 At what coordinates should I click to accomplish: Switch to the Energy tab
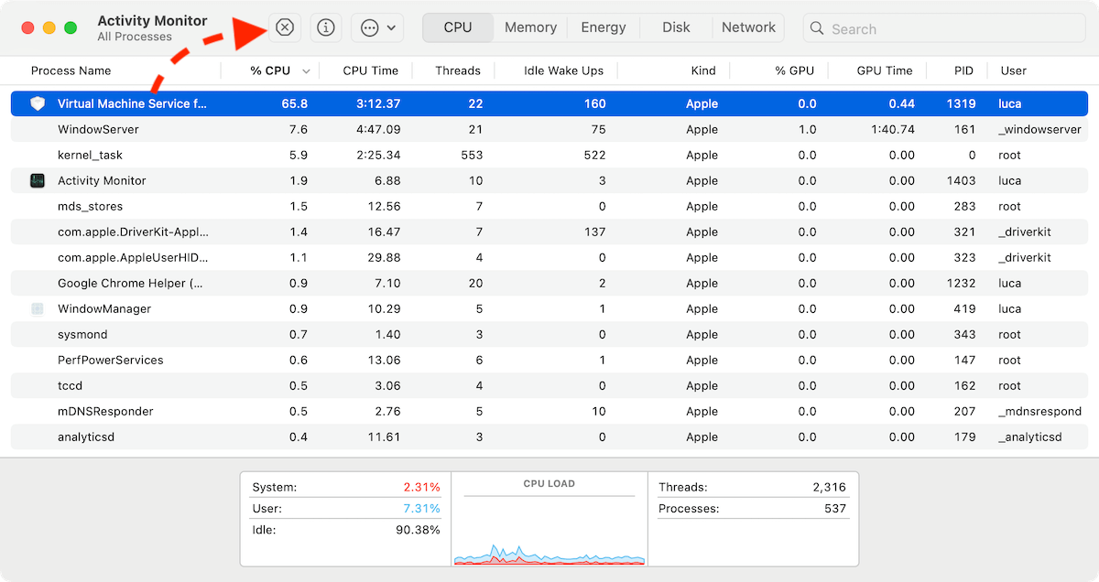pyautogui.click(x=604, y=27)
